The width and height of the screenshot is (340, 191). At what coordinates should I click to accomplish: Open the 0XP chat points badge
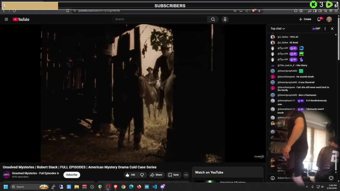click(316, 28)
